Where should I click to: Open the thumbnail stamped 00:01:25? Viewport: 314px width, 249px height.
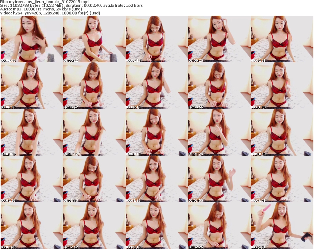pyautogui.click(x=219, y=133)
